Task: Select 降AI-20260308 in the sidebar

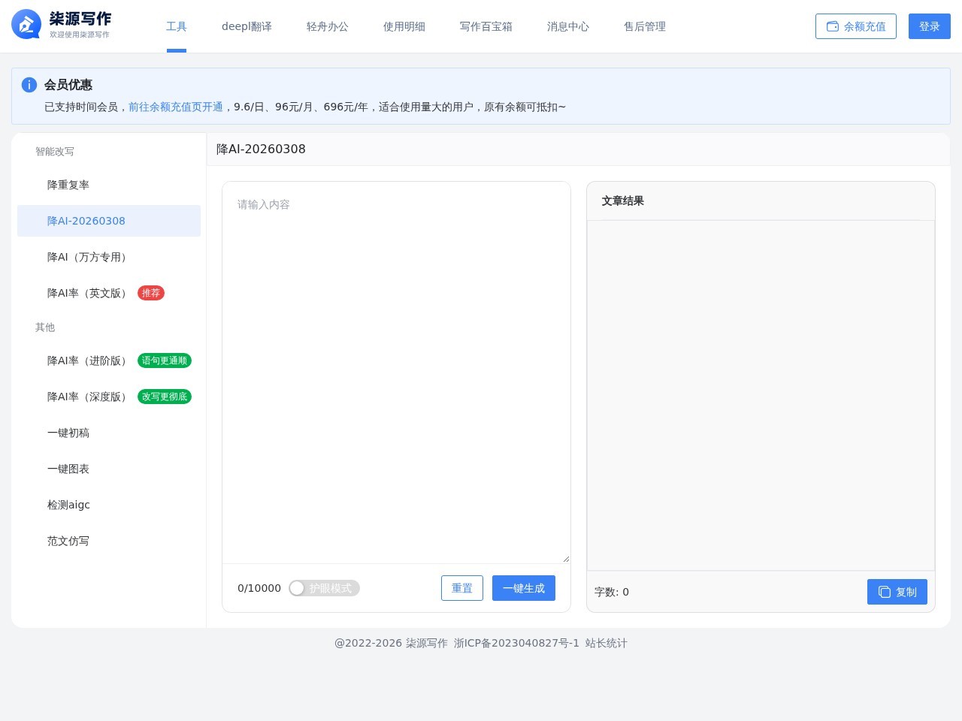Action: tap(109, 221)
